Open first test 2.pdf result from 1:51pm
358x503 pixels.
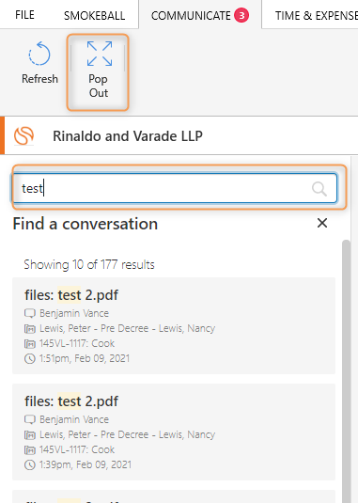point(174,325)
